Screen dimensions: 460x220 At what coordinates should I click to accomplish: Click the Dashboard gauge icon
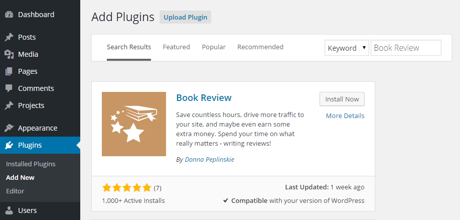click(9, 15)
